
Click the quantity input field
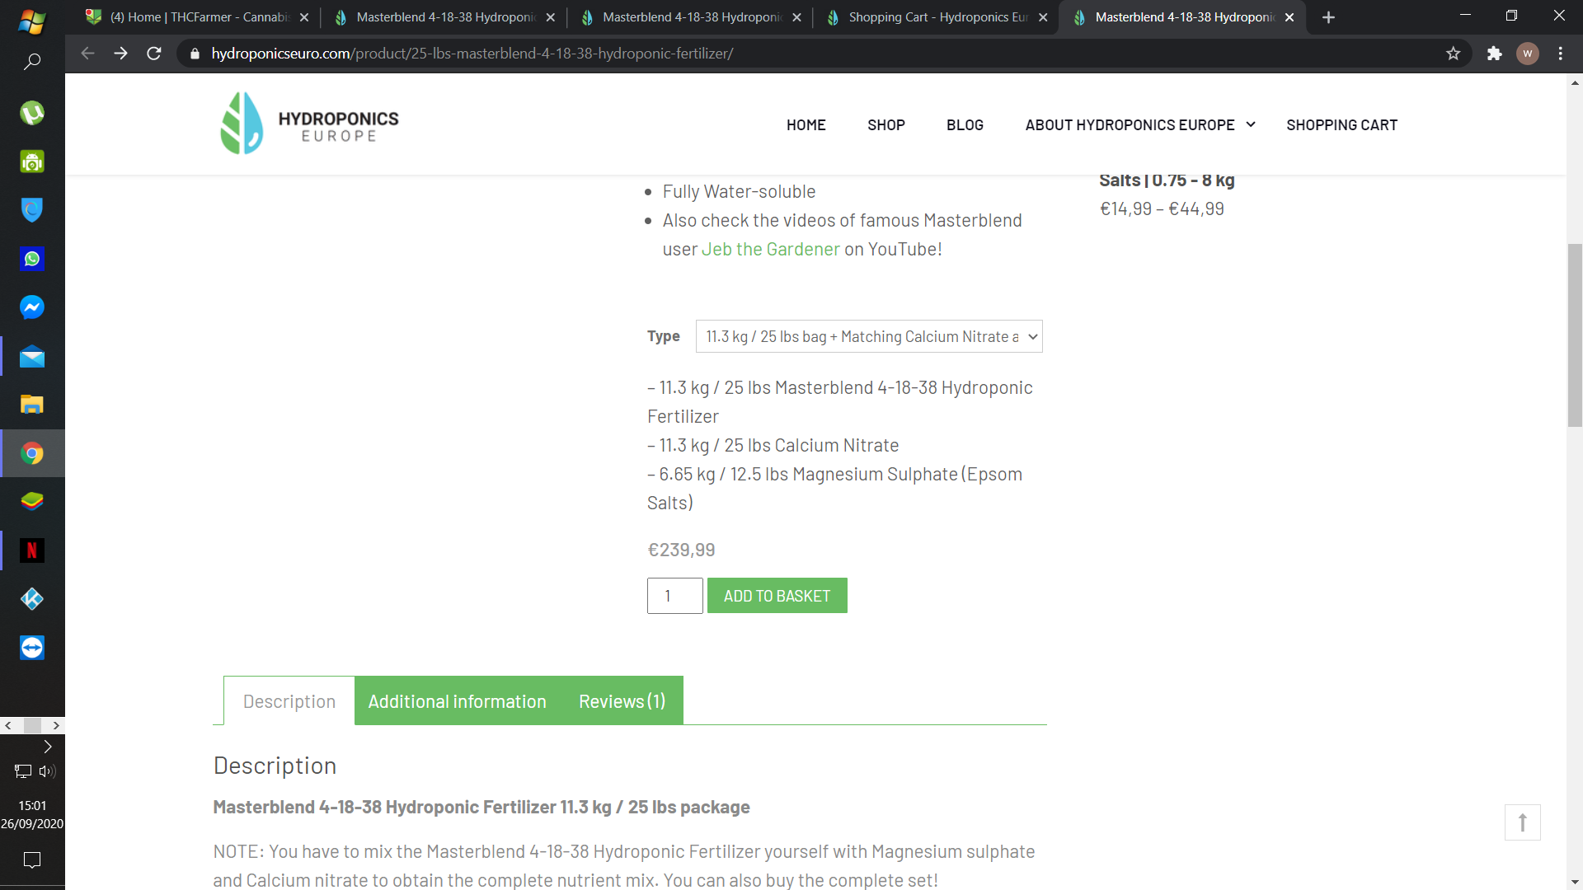click(674, 596)
